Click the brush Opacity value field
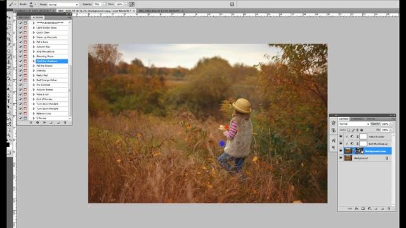 click(97, 4)
